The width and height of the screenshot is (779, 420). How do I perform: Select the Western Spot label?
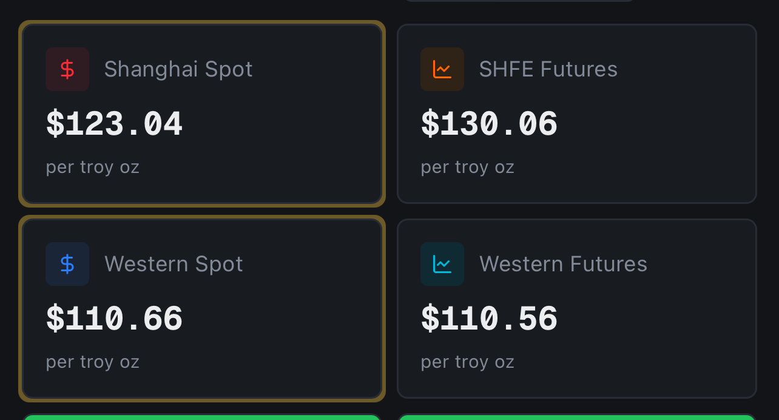[174, 264]
